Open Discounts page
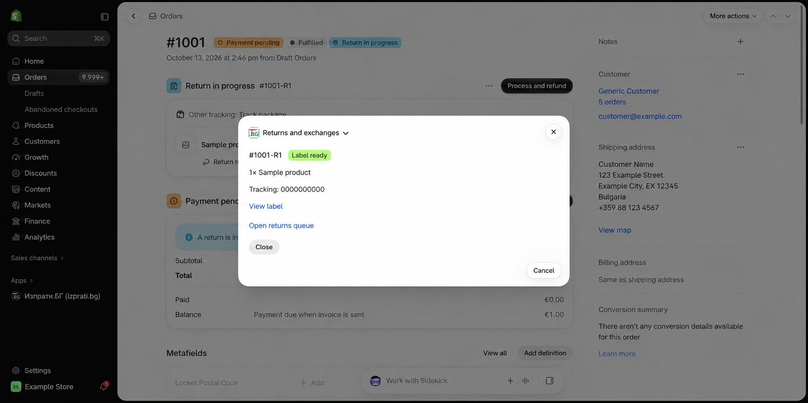The image size is (808, 403). click(x=58, y=173)
